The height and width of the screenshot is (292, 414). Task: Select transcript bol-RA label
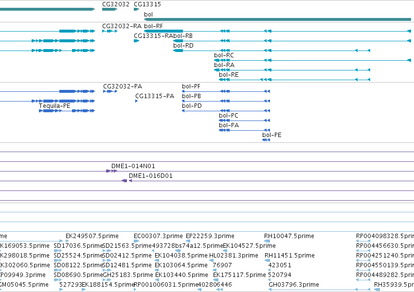coord(224,65)
